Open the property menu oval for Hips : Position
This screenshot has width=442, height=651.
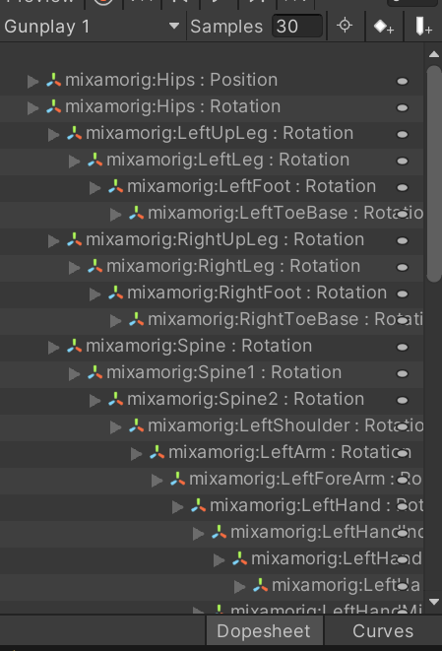(x=403, y=81)
